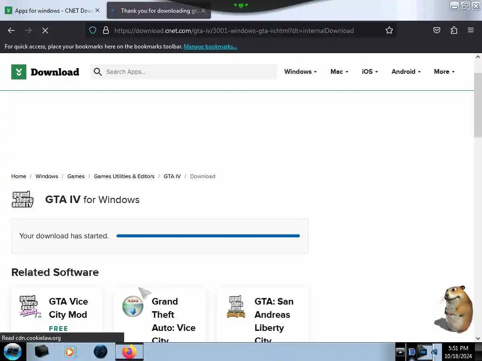Open the GTA IV breadcrumb link

point(172,176)
